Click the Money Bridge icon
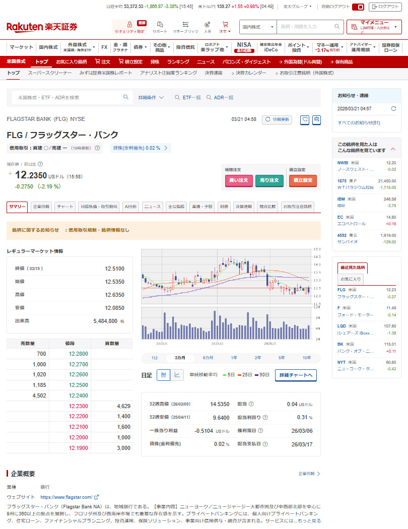The height and width of the screenshot is (529, 408). (185, 24)
